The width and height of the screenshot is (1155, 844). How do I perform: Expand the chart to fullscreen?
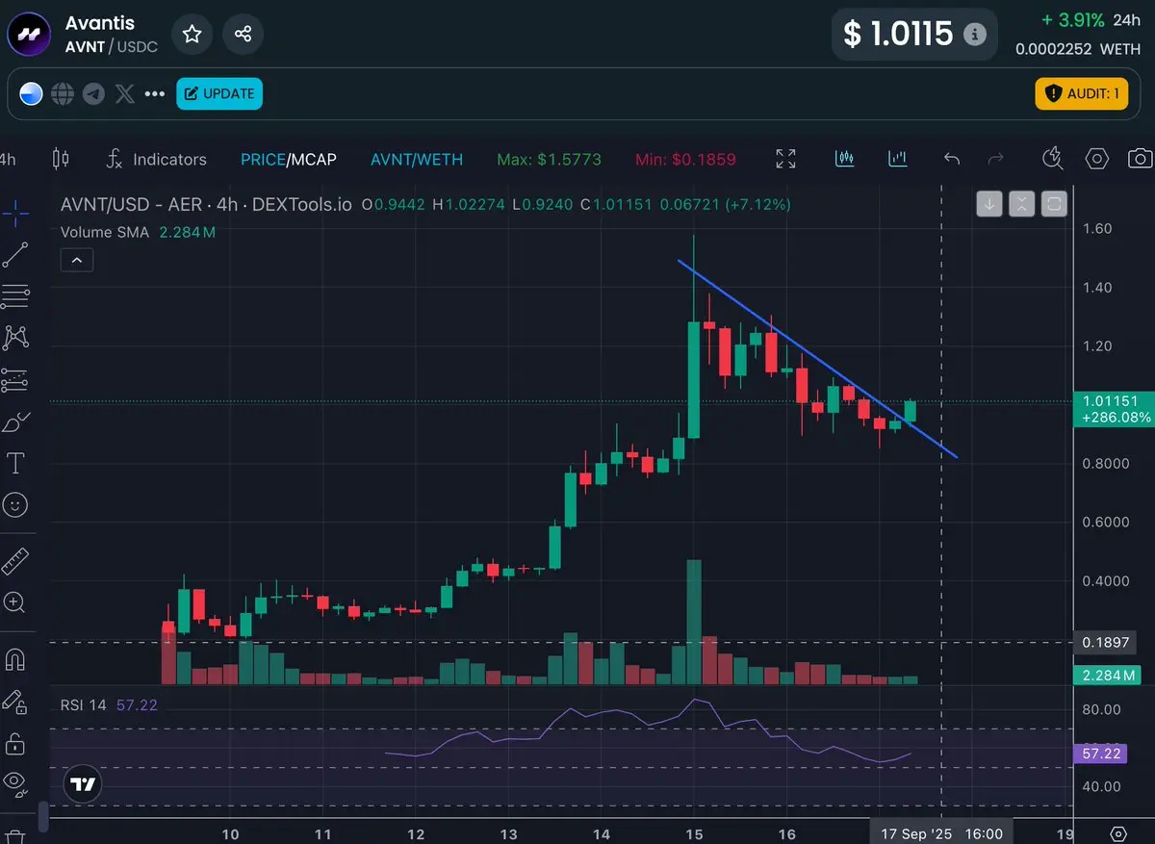coord(785,159)
